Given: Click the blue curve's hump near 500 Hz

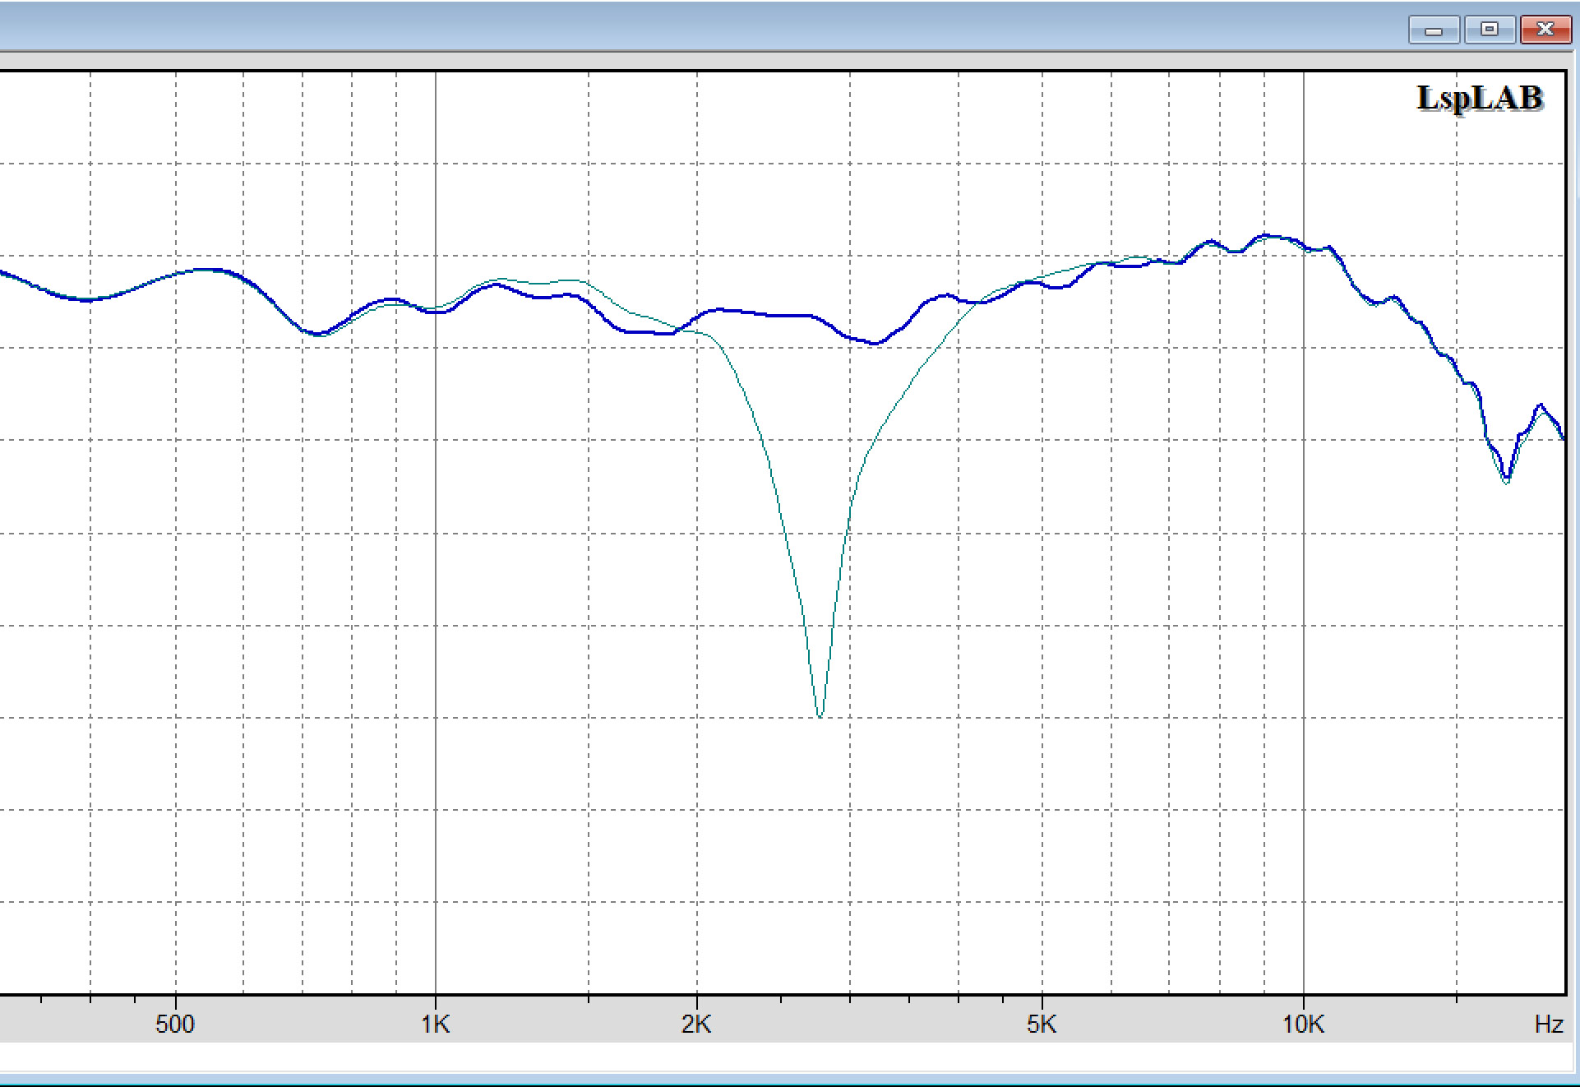Looking at the screenshot, I should pyautogui.click(x=206, y=270).
